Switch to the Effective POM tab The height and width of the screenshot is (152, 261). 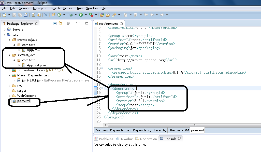[179, 130]
